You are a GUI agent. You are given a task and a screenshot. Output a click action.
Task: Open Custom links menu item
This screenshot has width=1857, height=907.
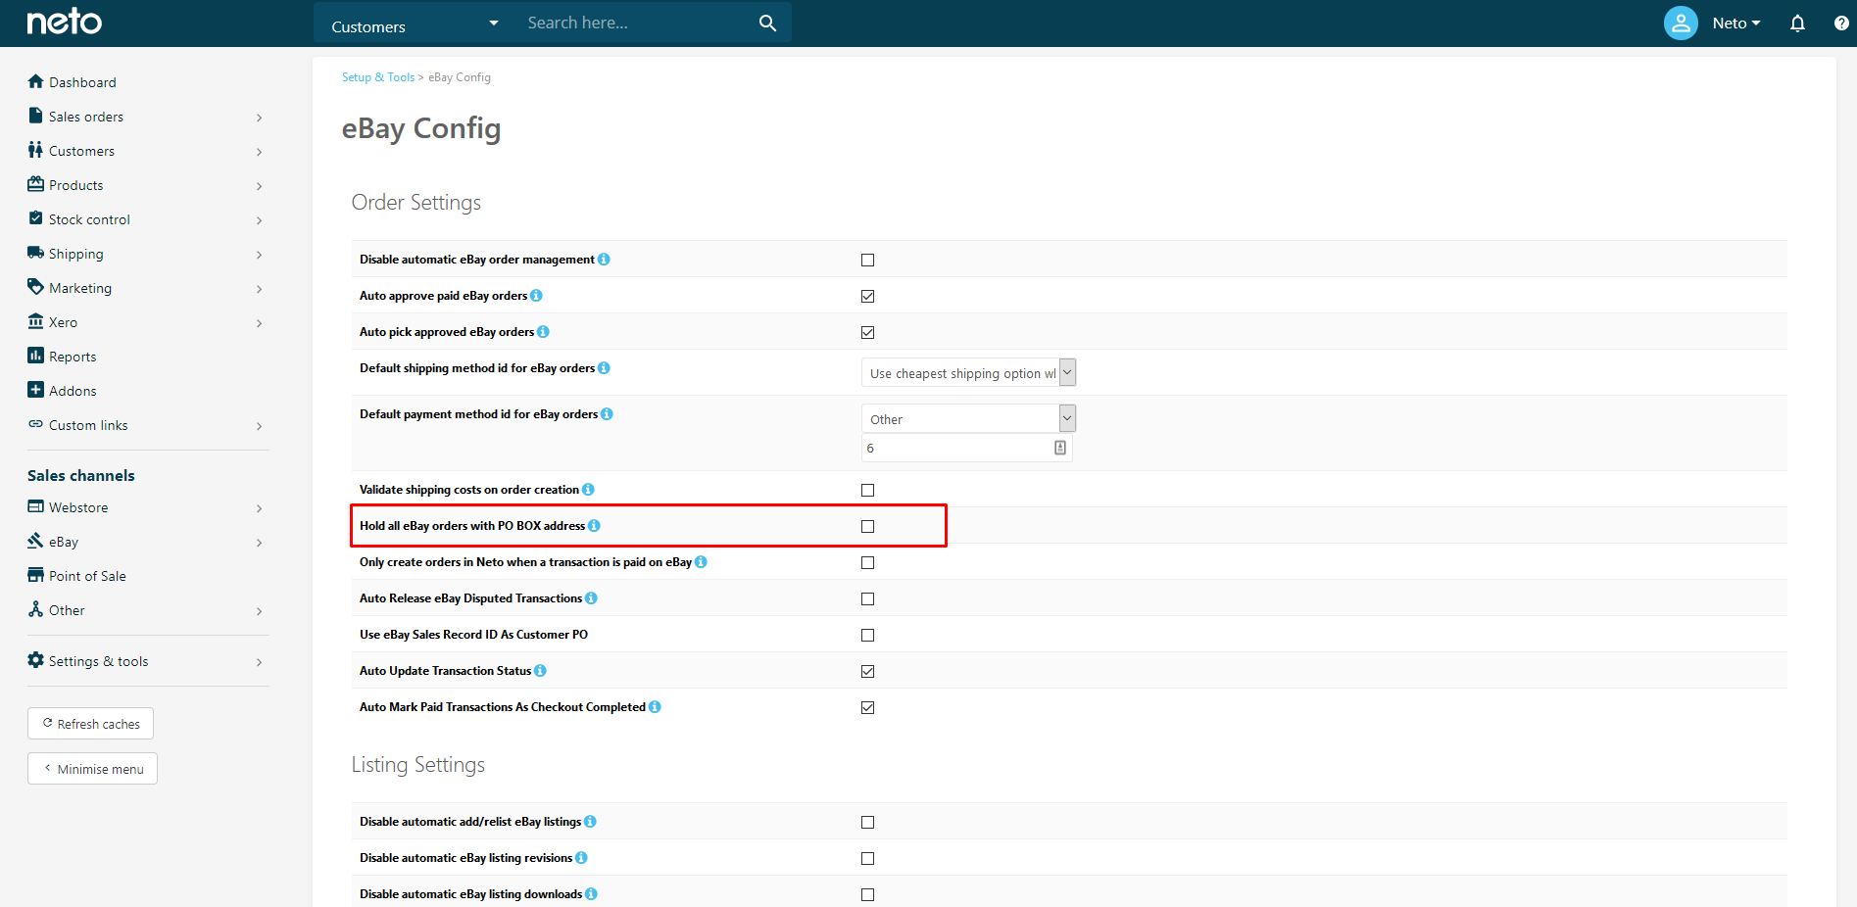coord(88,425)
